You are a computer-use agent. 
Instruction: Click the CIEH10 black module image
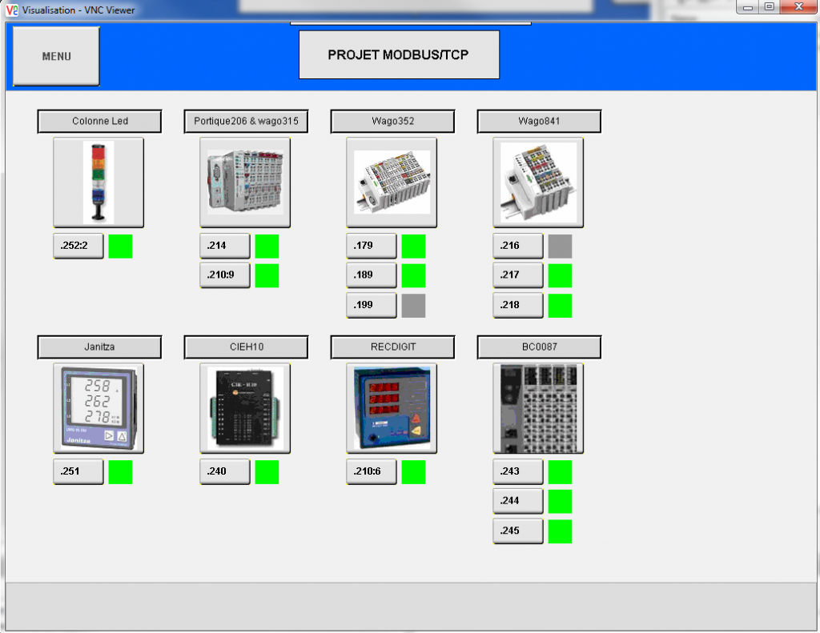tap(245, 408)
